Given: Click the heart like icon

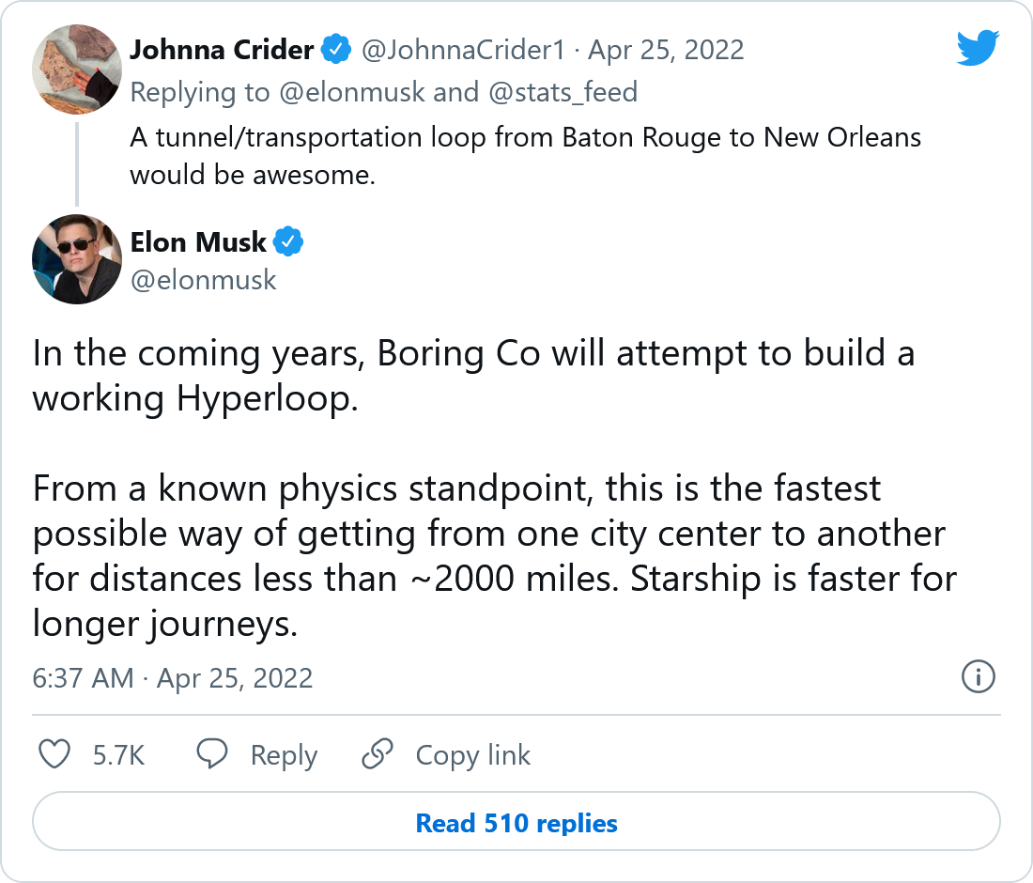Looking at the screenshot, I should coord(55,754).
